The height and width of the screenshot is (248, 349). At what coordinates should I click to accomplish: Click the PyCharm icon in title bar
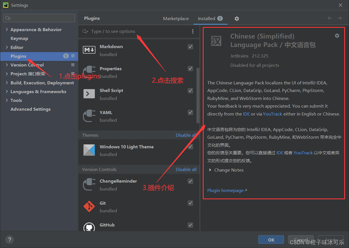(6, 5)
